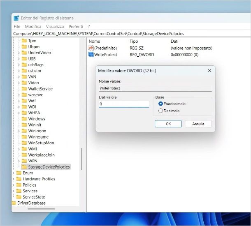
Task: Open the Preferiti menu
Action: pyautogui.click(x=75, y=26)
